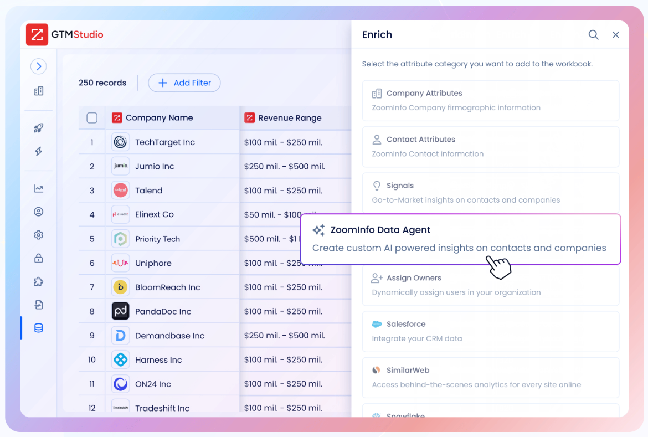Open the puzzle piece integrations icon
The height and width of the screenshot is (437, 648).
(38, 281)
